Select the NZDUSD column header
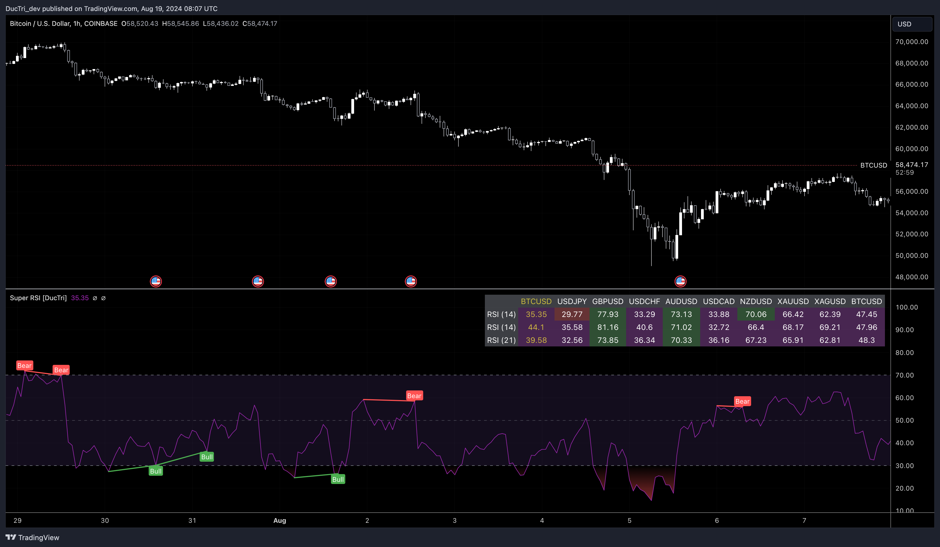 (756, 301)
